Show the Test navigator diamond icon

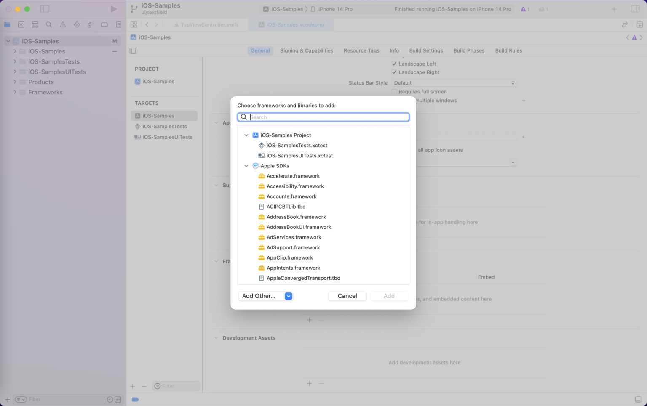coord(77,24)
